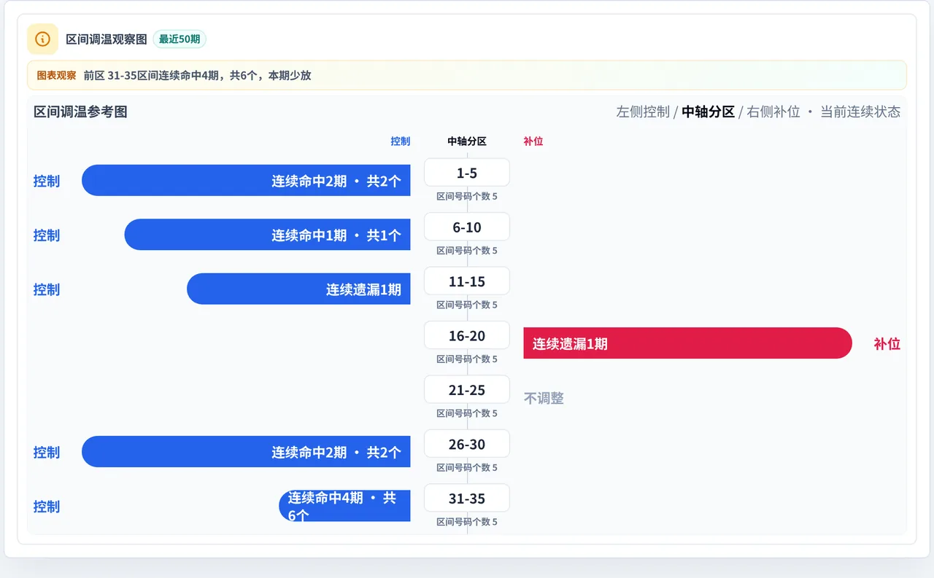The height and width of the screenshot is (578, 934).
Task: Click 区间号码个数 5 under the 16-20 box
Action: [x=467, y=359]
